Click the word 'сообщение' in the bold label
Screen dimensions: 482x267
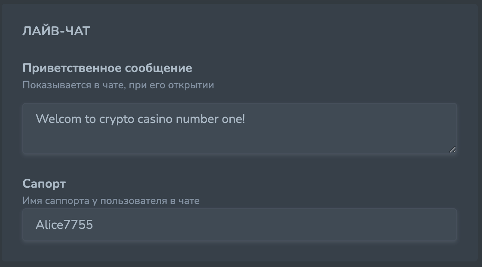point(159,68)
